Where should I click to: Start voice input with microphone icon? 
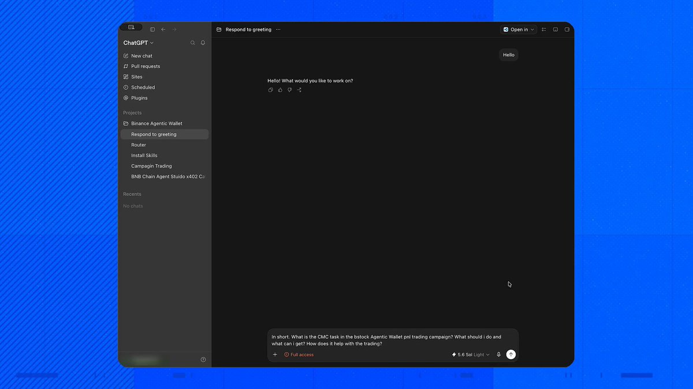(499, 354)
